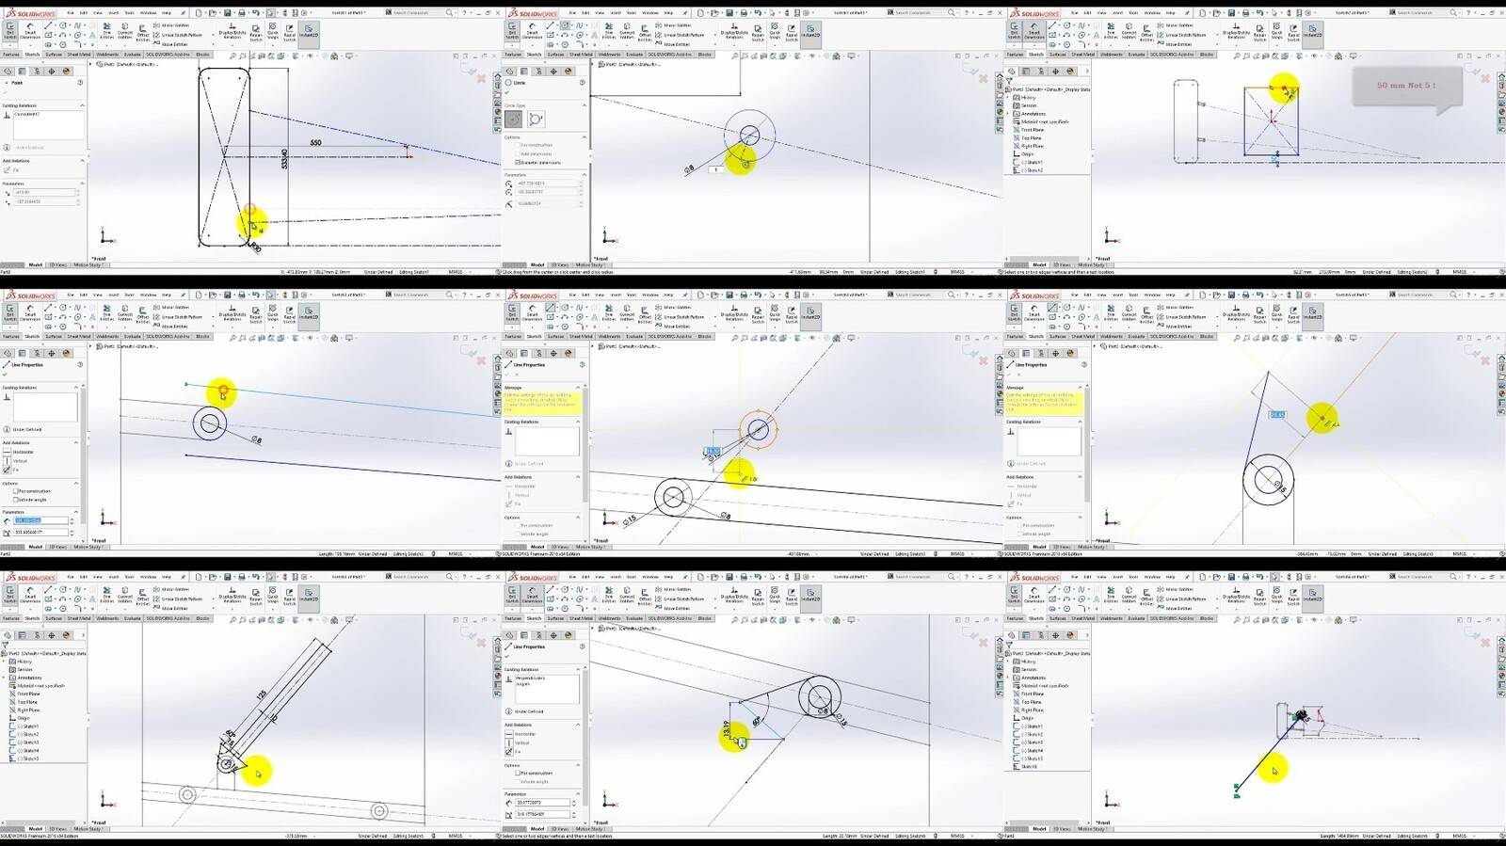
Task: Collapse Existing Relations in the Point panel
Action: pos(81,105)
